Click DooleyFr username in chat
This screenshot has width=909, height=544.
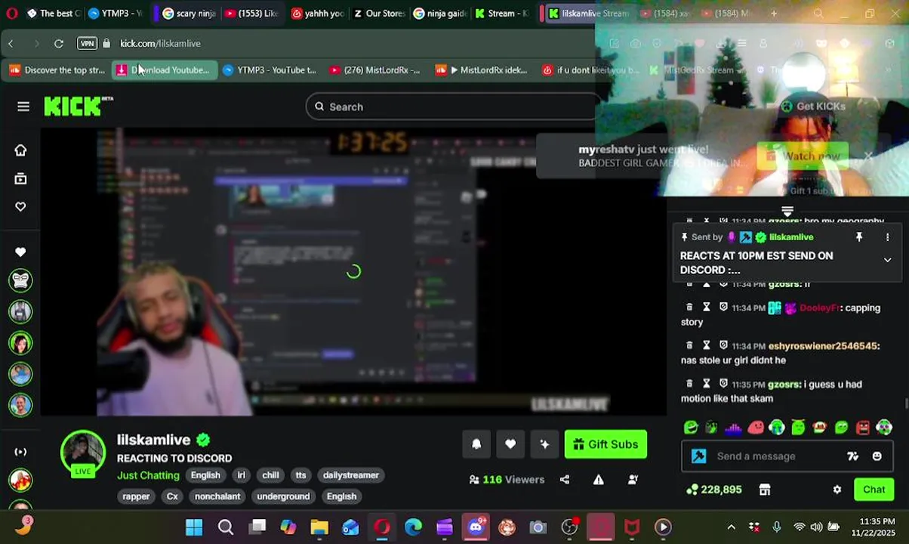click(818, 308)
